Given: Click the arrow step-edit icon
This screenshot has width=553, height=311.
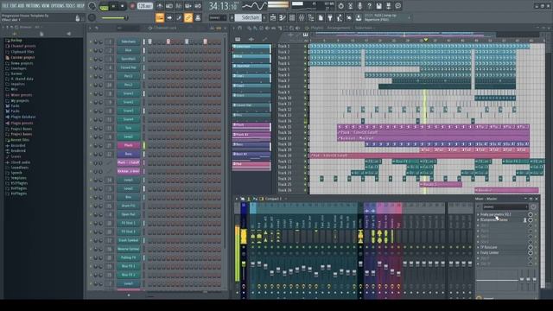Looking at the screenshot, I should click(169, 17).
